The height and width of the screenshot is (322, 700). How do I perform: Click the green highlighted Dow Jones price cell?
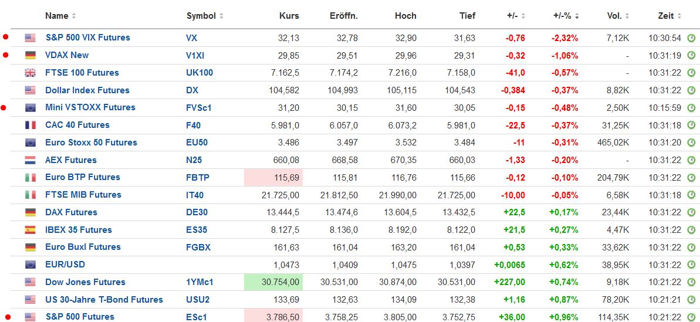point(273,282)
